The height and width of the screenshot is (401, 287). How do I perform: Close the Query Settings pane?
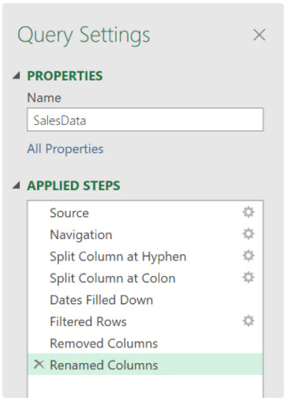point(259,35)
